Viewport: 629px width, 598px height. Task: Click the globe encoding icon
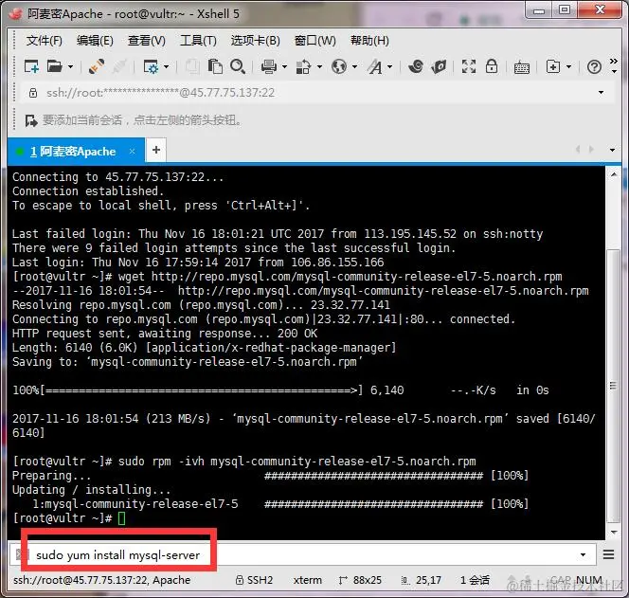[x=339, y=66]
